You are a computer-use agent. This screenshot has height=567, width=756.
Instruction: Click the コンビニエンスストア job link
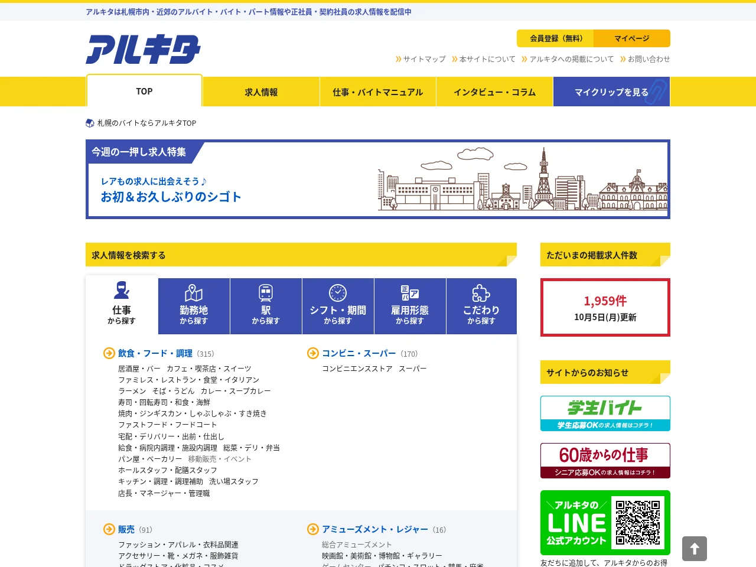coord(357,369)
